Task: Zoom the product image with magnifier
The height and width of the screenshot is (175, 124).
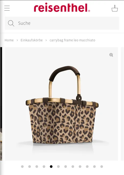Action: pos(111,55)
